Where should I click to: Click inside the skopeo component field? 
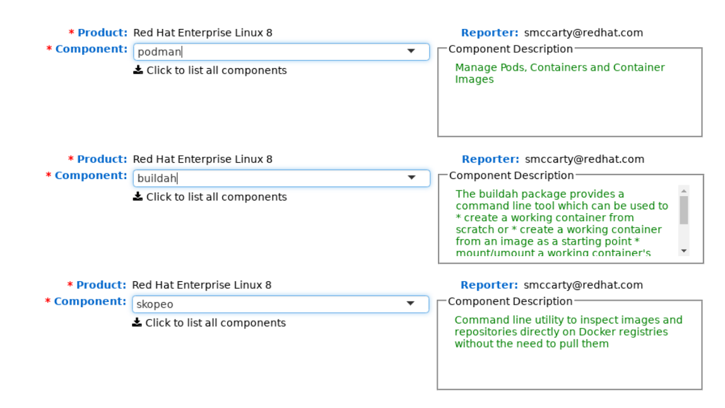click(265, 305)
